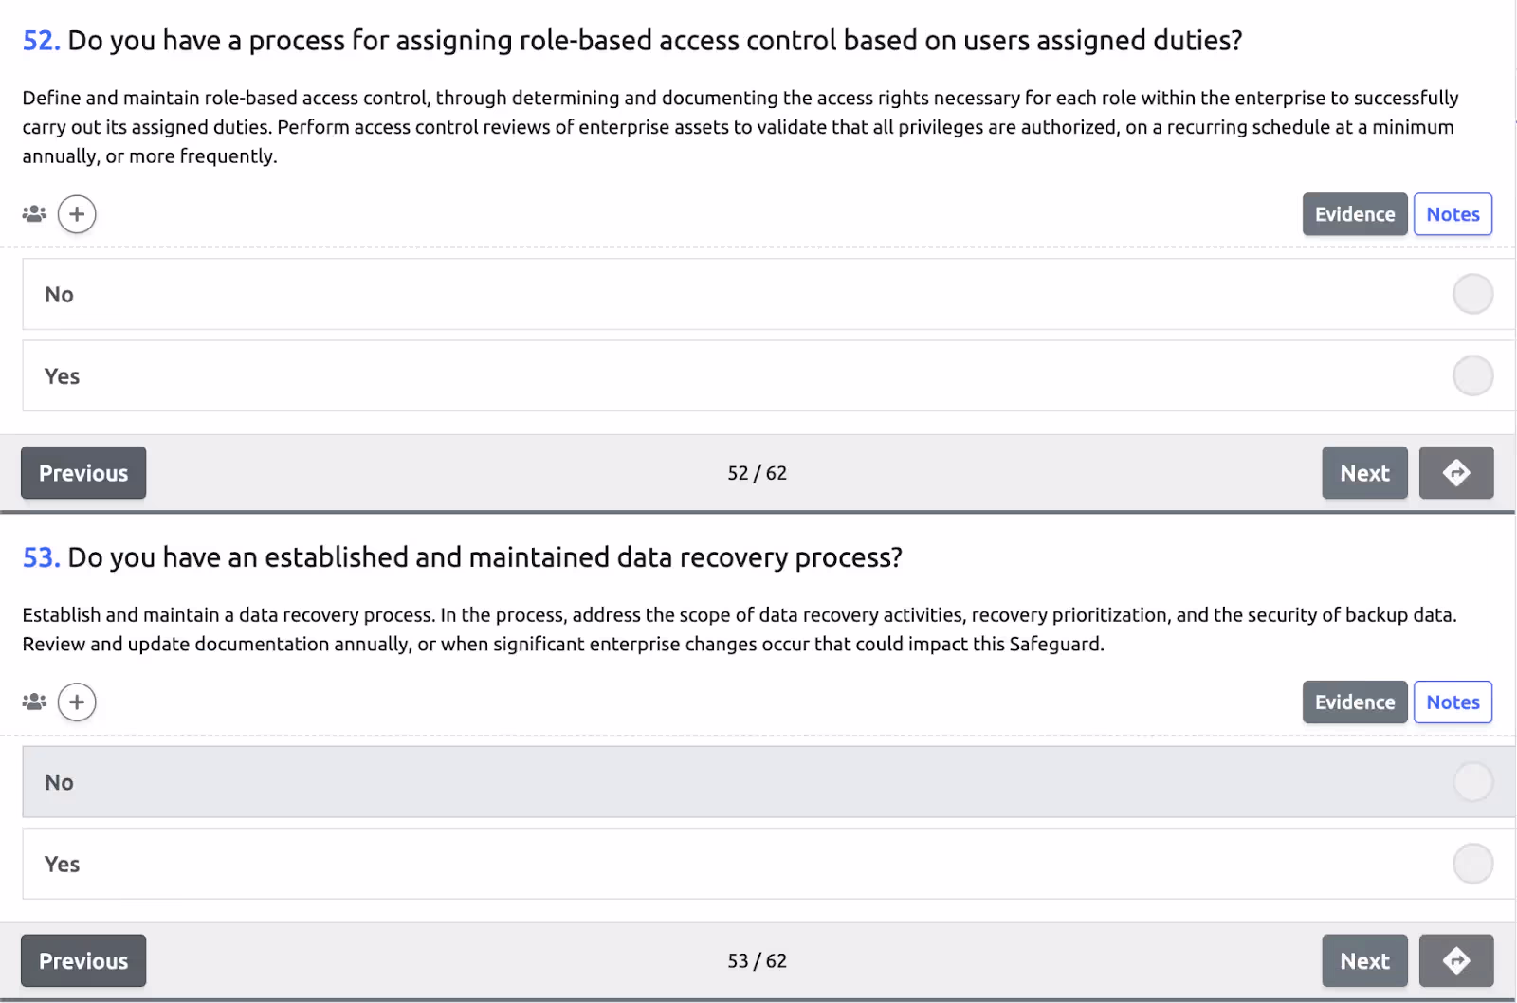The image size is (1517, 1003).
Task: Open Evidence for the data recovery question
Action: [1355, 702]
